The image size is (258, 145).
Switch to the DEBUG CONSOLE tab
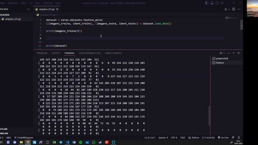click(x=113, y=53)
